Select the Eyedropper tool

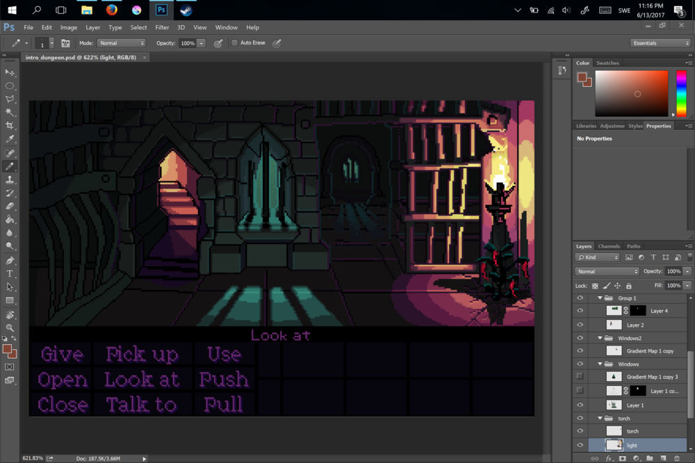[10, 140]
